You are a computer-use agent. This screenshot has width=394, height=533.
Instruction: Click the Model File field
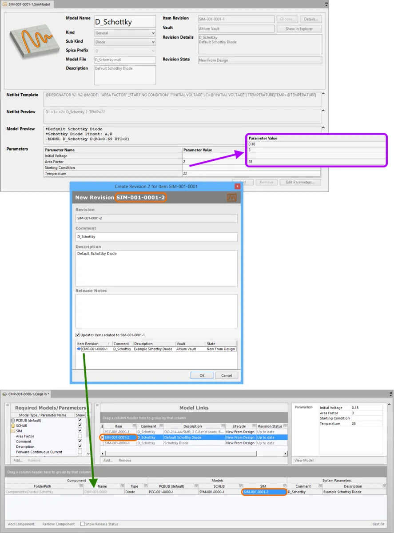pyautogui.click(x=125, y=60)
